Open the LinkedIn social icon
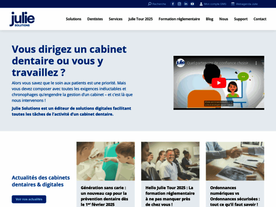The image size is (276, 207). pyautogui.click(x=186, y=4)
